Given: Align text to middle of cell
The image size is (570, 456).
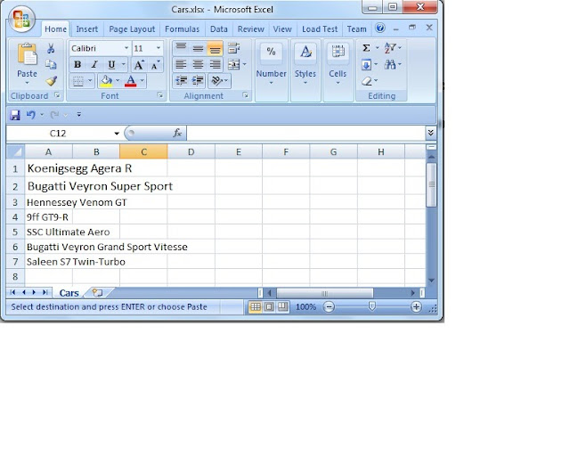Looking at the screenshot, I should tap(198, 48).
